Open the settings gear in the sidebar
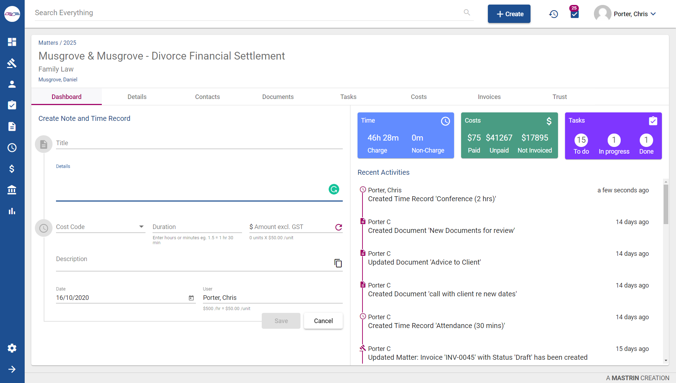 (12, 348)
